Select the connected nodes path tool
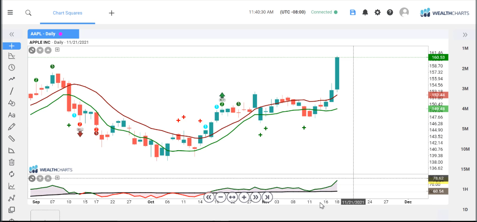This screenshot has width=477, height=222. tap(12, 198)
